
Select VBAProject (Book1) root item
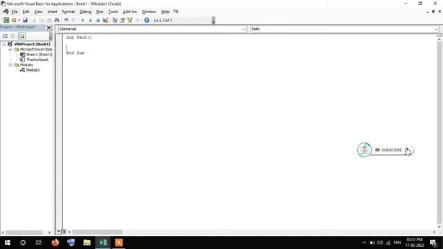(33, 44)
